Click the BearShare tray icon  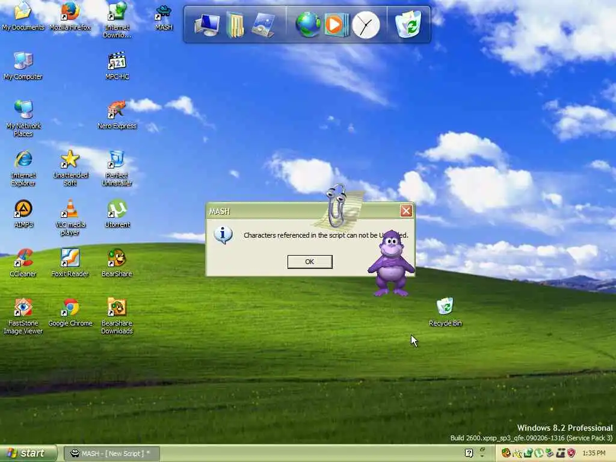(506, 454)
